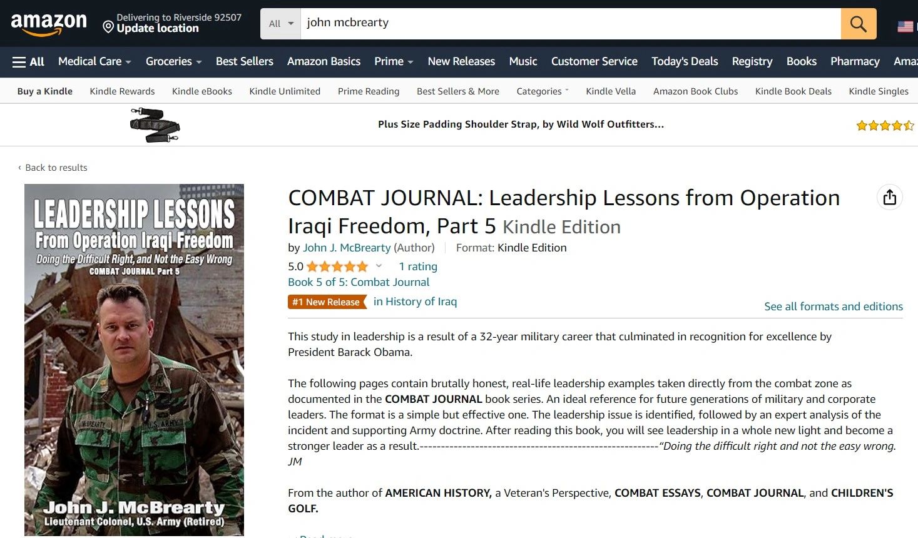Click the ad star rating
The image size is (918, 538).
[x=885, y=126]
